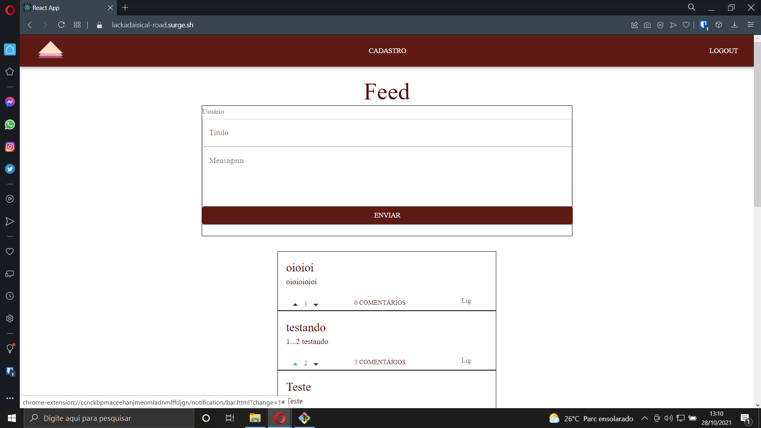
Task: Click LOGOUT in the navbar
Action: coord(723,51)
